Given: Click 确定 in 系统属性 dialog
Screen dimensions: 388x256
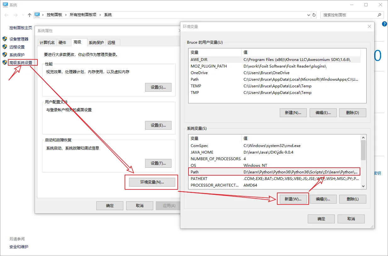Looking at the screenshot, I should [110, 205].
